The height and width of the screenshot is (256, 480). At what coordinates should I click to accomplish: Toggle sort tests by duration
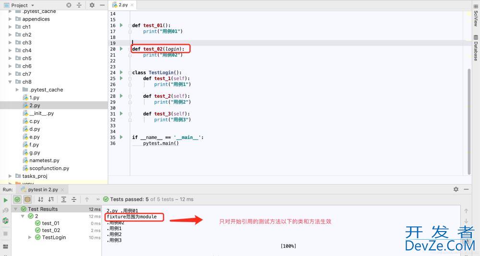pos(51,199)
